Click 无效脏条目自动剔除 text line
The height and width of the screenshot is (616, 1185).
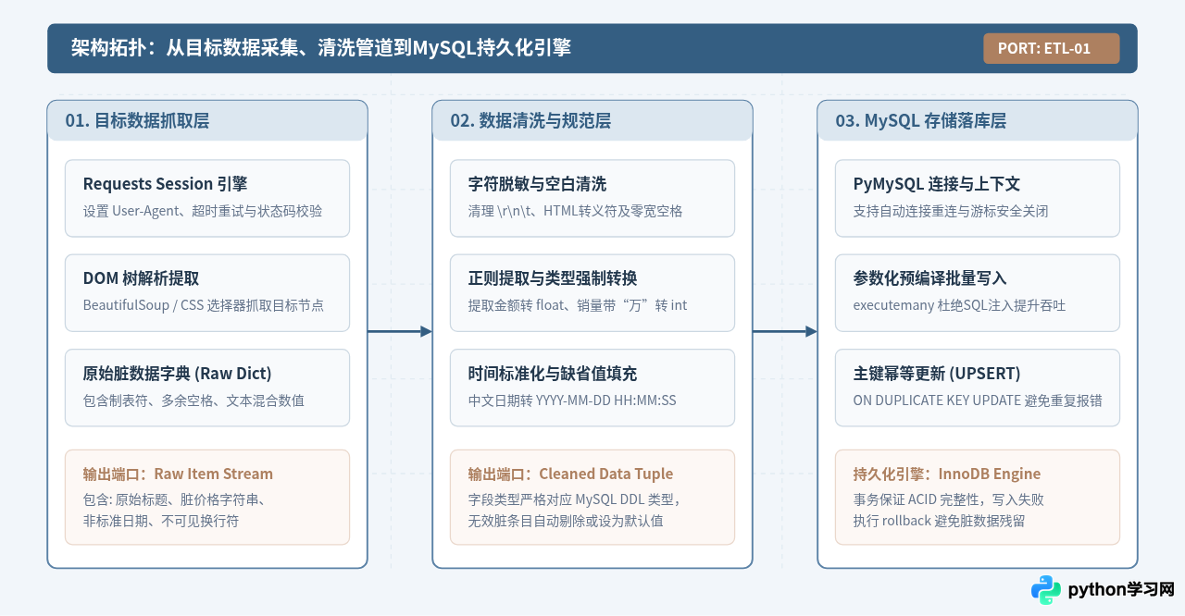566,521
